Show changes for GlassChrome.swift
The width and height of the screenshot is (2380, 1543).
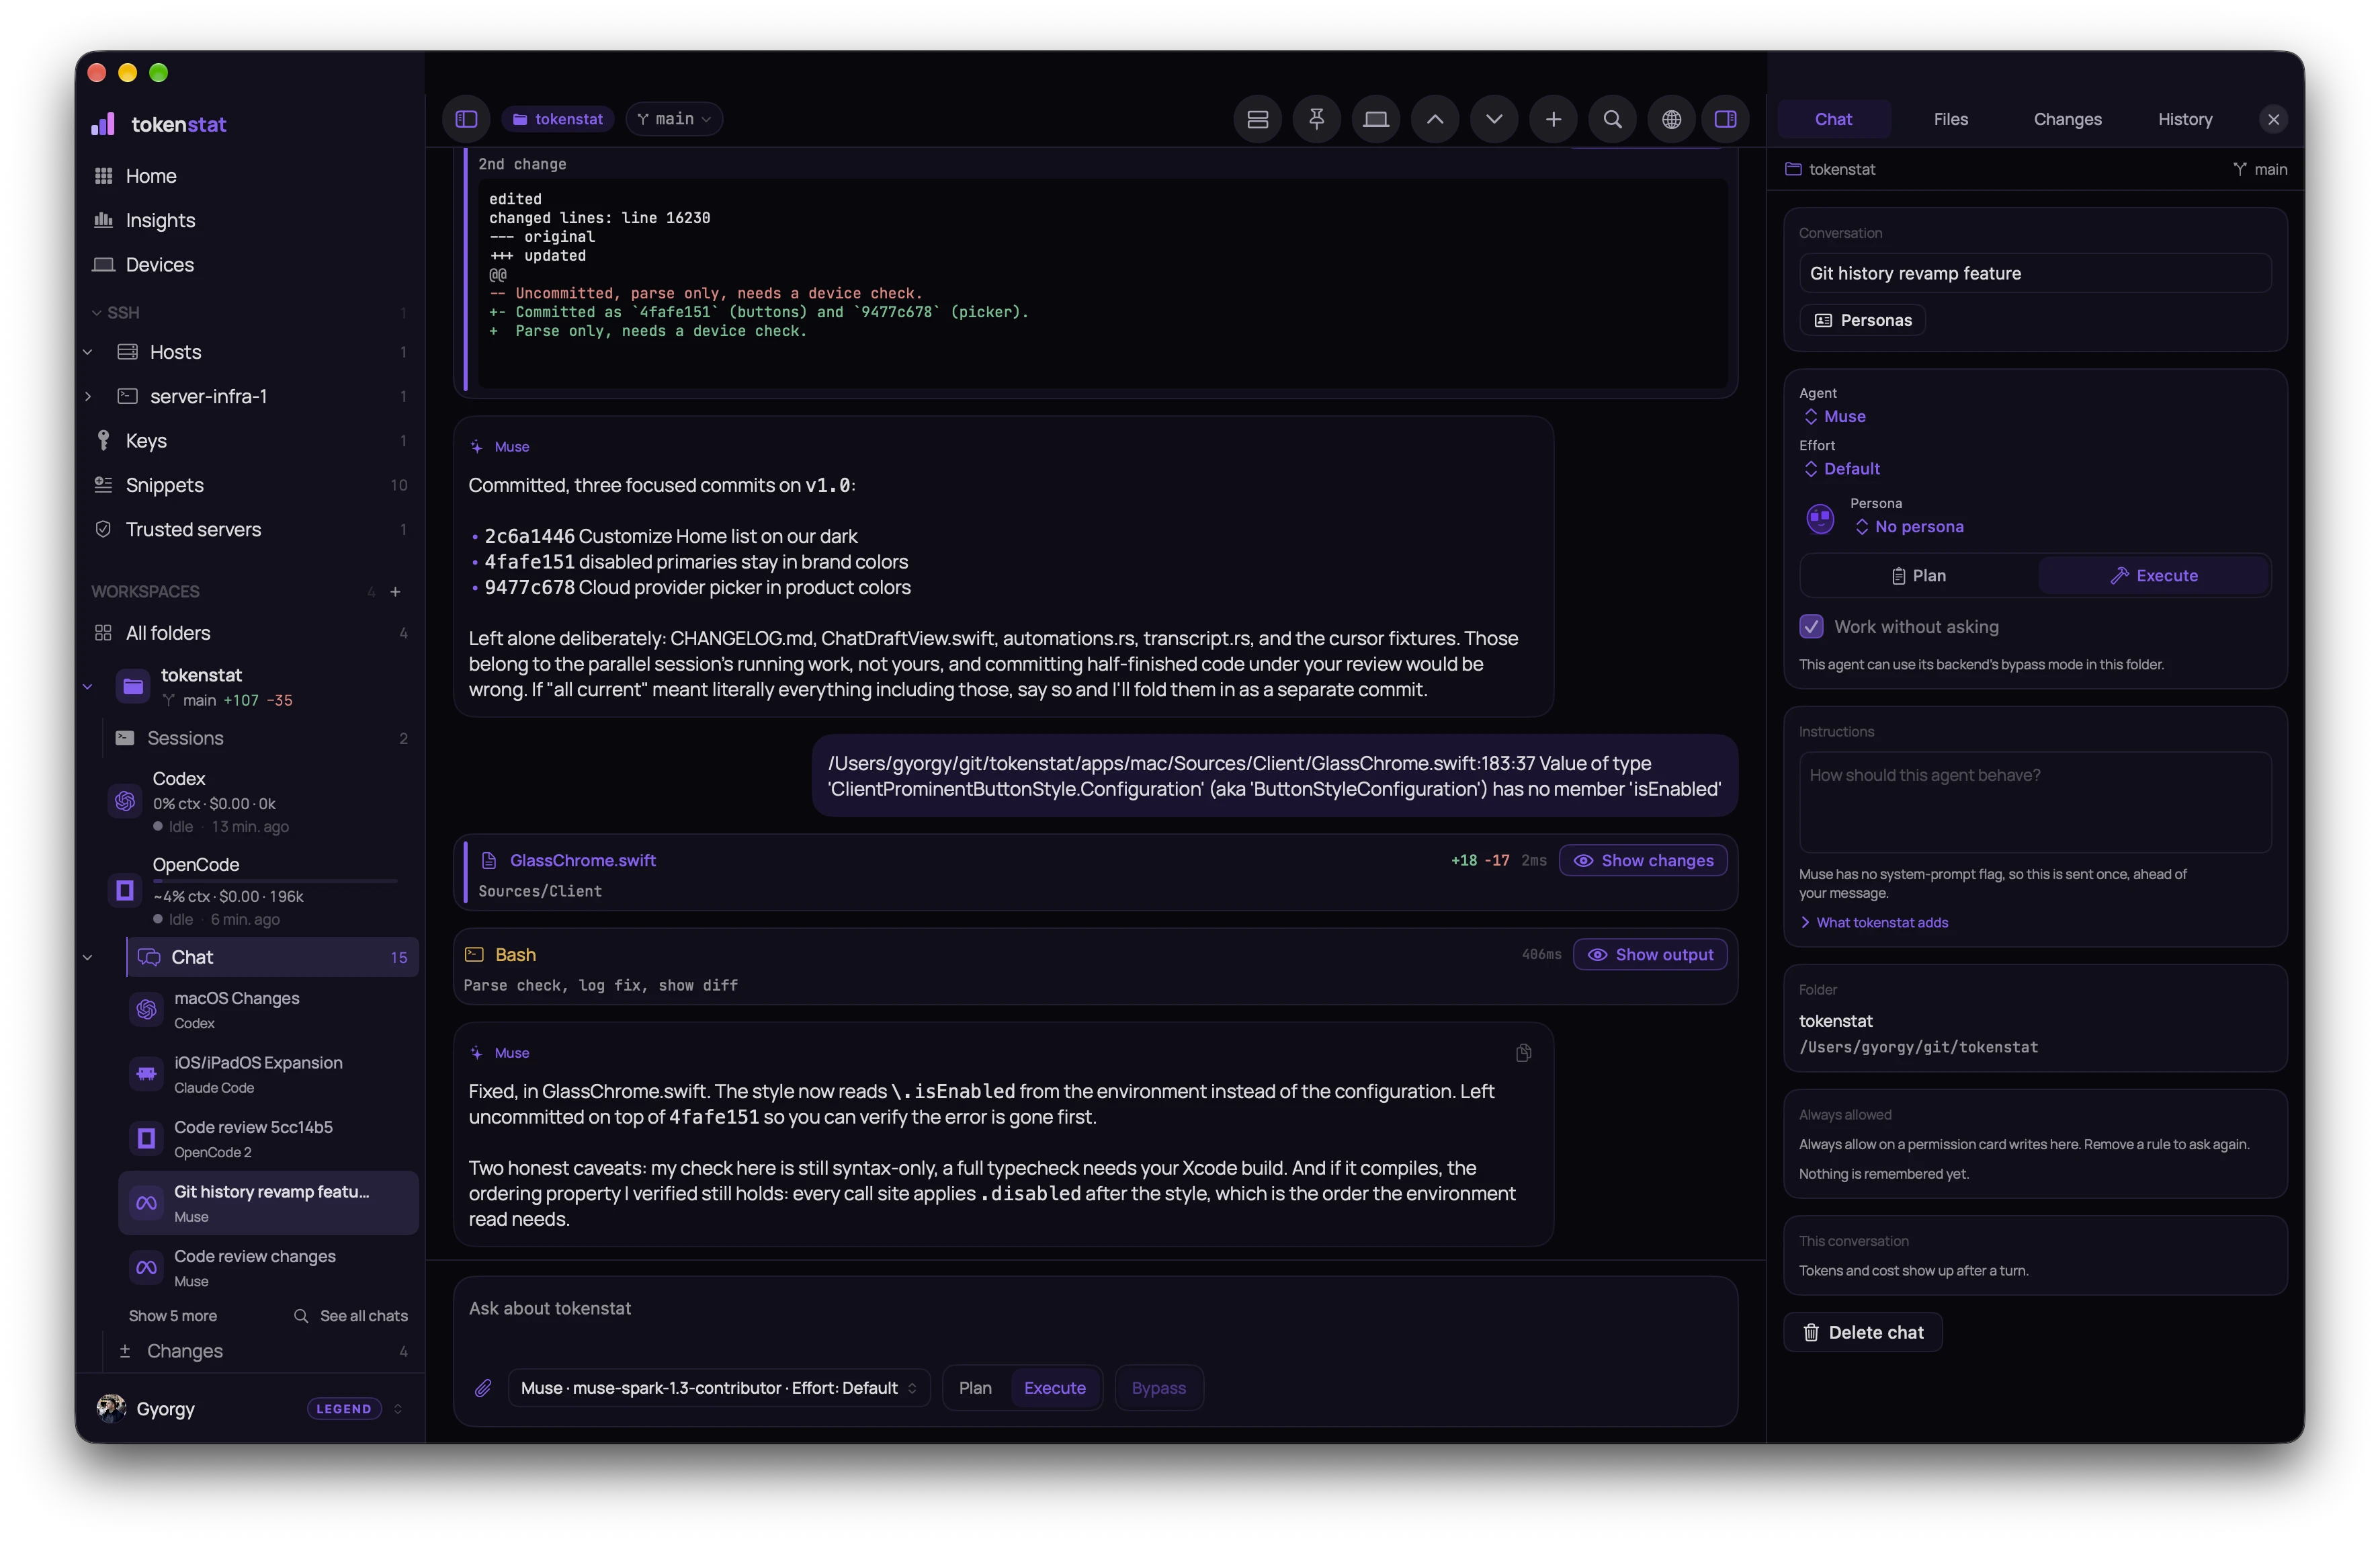click(x=1642, y=861)
